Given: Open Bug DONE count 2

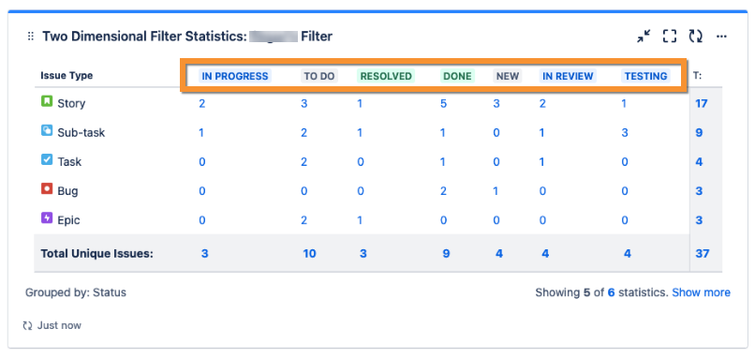Looking at the screenshot, I should pos(443,191).
